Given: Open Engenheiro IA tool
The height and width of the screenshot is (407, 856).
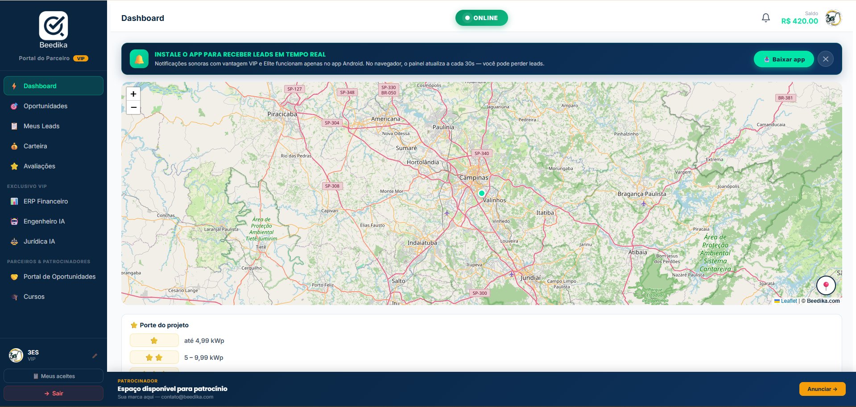Looking at the screenshot, I should (x=54, y=221).
